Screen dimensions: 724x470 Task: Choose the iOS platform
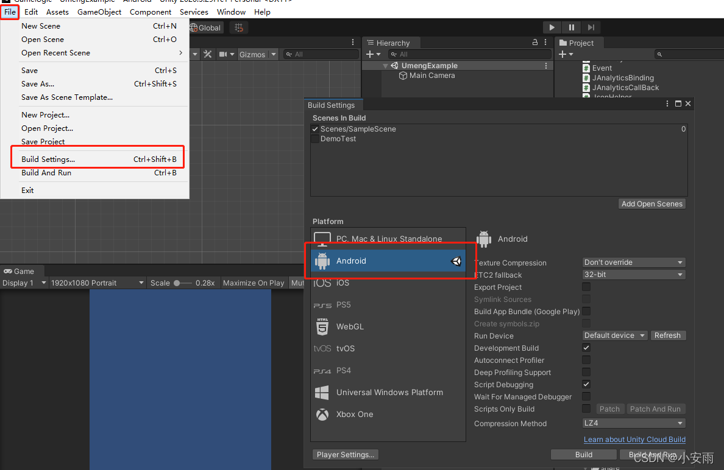click(x=344, y=282)
